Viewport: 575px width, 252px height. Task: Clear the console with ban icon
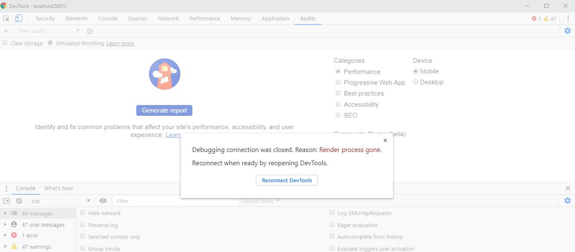click(19, 201)
